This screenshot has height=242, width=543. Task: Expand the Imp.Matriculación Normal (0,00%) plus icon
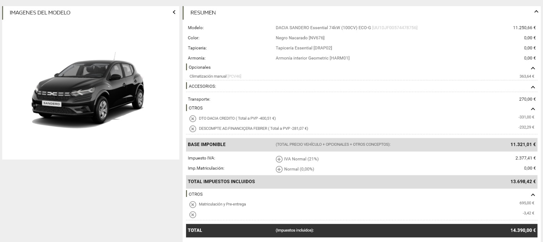tap(279, 169)
